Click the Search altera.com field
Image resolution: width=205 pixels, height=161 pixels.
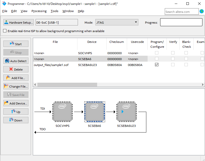pyautogui.click(x=182, y=12)
